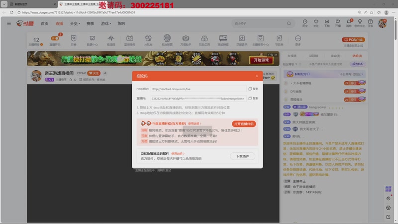Click the user avatar in header
The width and height of the screenshot is (398, 224).
click(x=382, y=23)
